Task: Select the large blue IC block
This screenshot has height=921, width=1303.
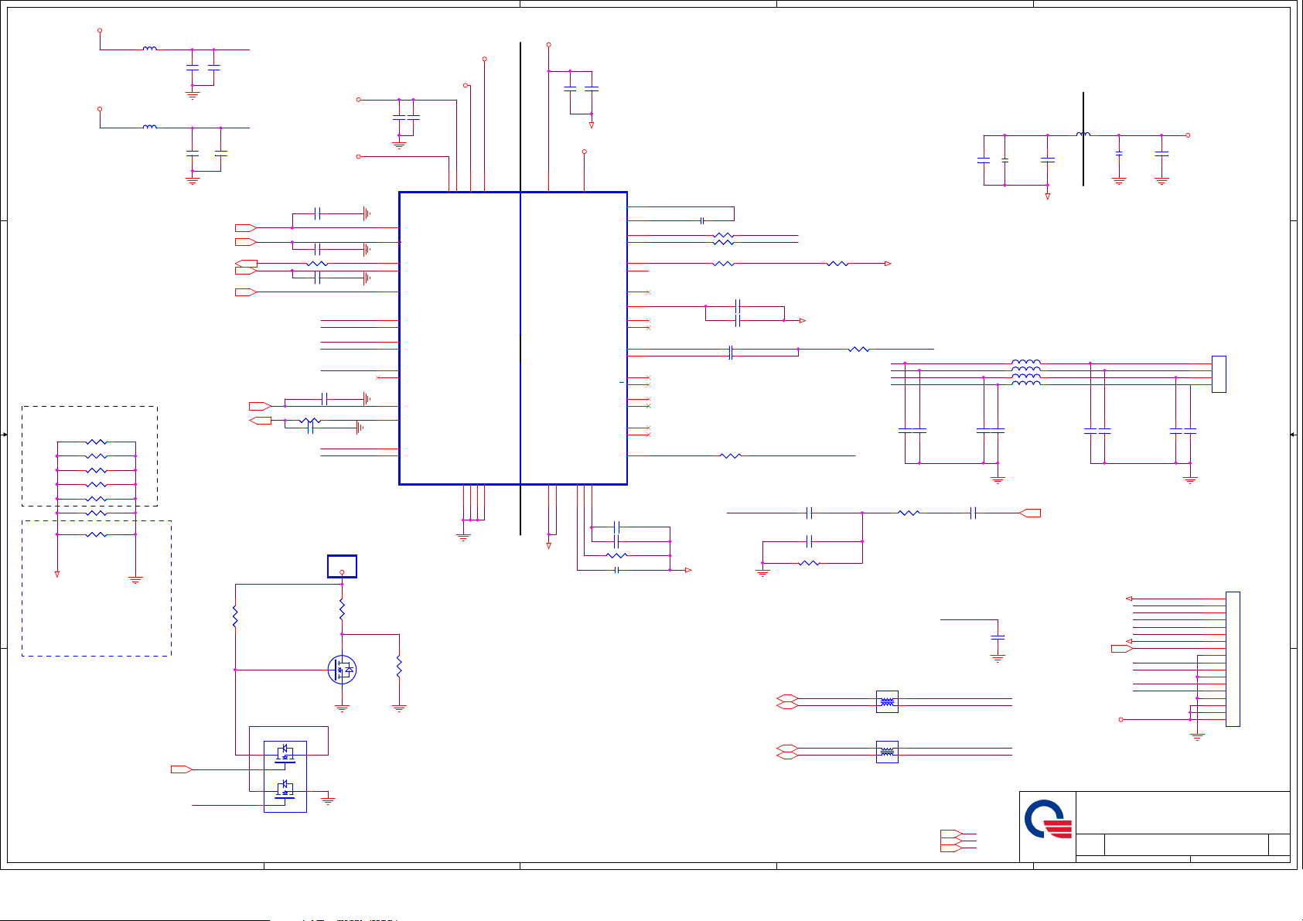Action: click(513, 338)
